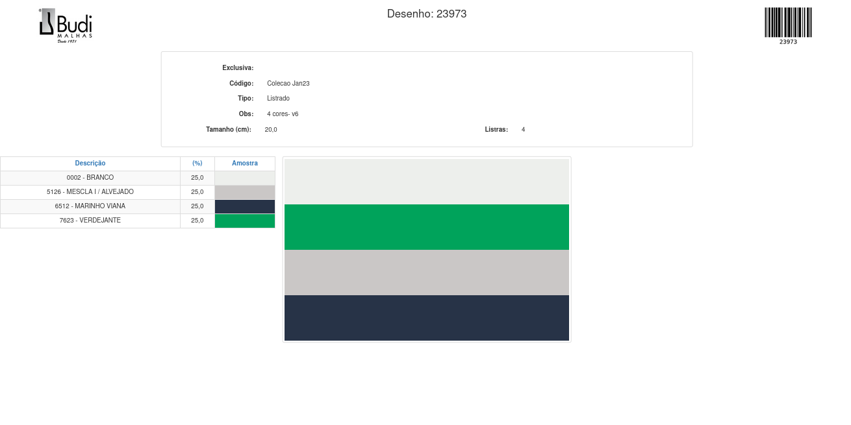Click the (%) column header
Viewport: 851px width, 425px height.
[x=197, y=164]
